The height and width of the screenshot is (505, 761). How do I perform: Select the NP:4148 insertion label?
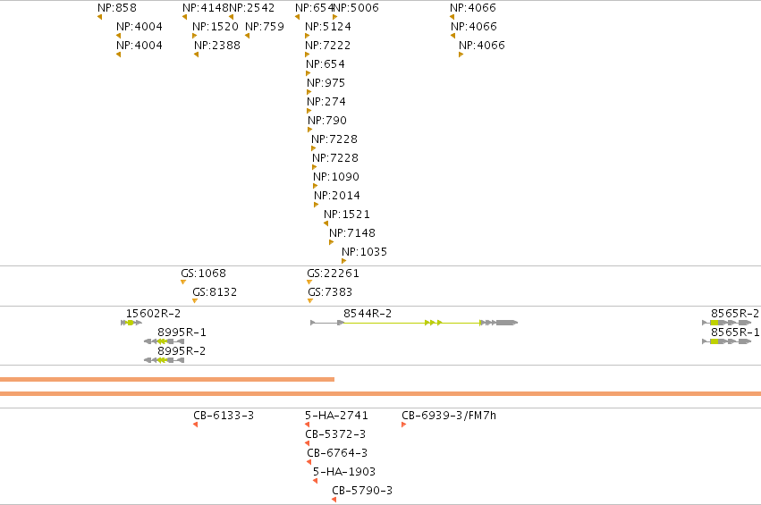tap(206, 8)
